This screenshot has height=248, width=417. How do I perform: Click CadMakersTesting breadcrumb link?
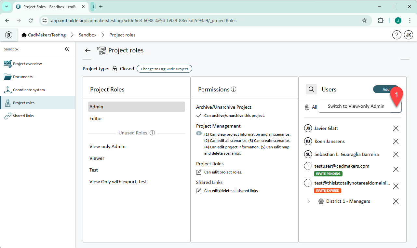(47, 35)
